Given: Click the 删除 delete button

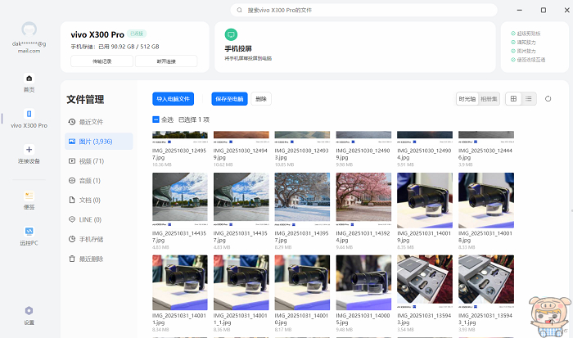Looking at the screenshot, I should (260, 99).
